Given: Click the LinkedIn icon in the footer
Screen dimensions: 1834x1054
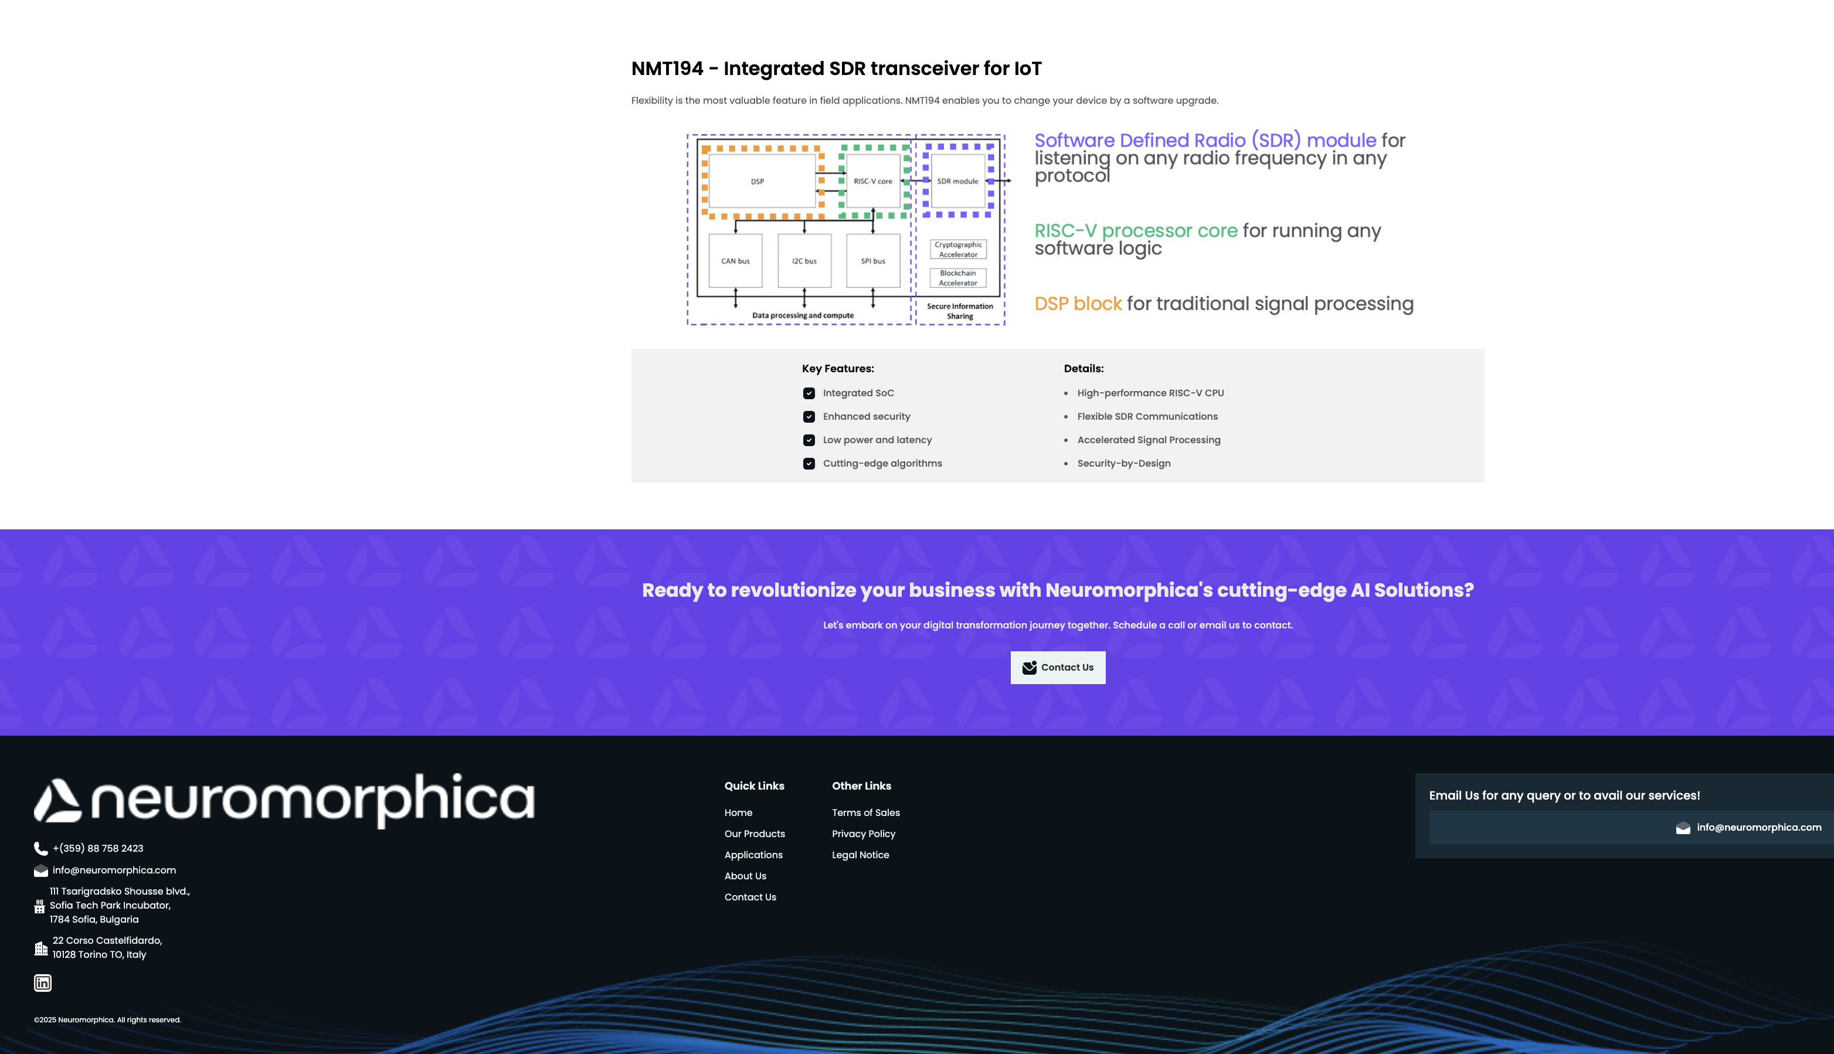Looking at the screenshot, I should coord(43,982).
